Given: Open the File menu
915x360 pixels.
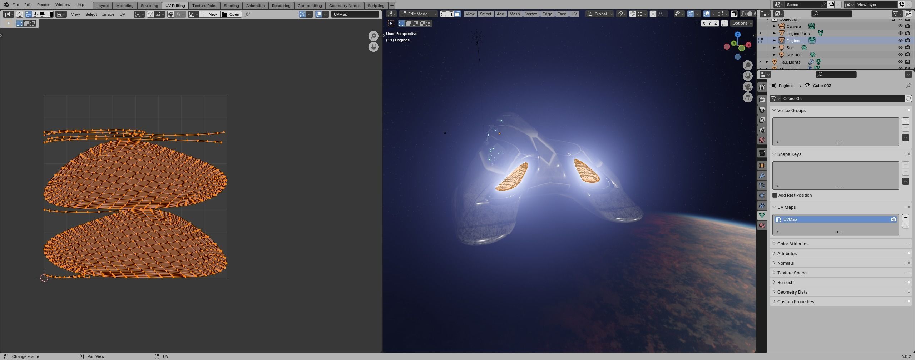Looking at the screenshot, I should pos(16,5).
